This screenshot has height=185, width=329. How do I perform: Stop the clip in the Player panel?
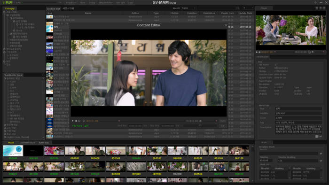[259, 52]
